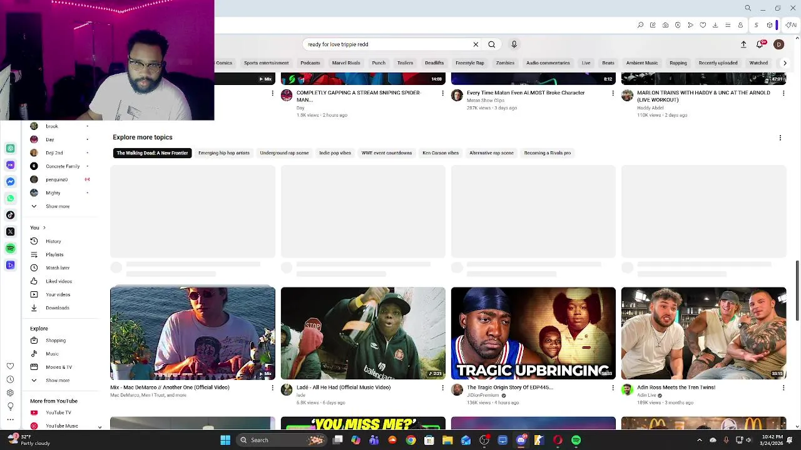Viewport: 801px width, 450px height.
Task: Open Playlists in the sidebar
Action: (54, 254)
